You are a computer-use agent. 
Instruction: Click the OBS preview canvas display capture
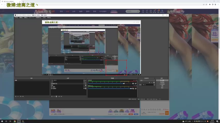pyautogui.click(x=92, y=48)
